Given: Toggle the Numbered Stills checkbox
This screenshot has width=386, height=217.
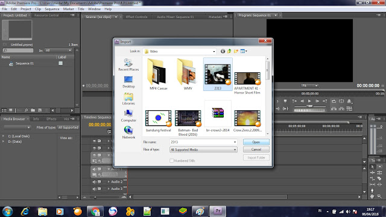Looking at the screenshot, I should click(x=171, y=161).
